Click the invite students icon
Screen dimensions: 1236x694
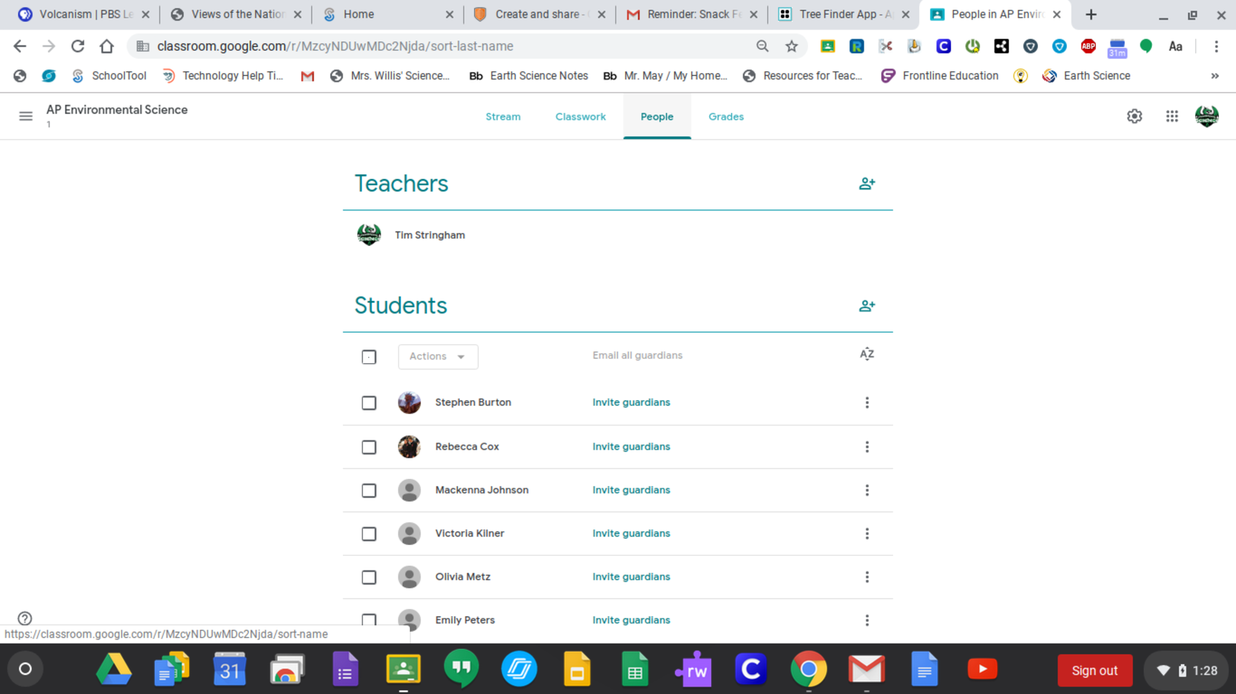(x=867, y=306)
